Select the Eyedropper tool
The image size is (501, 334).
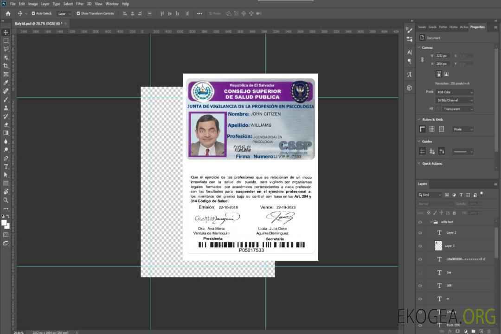pos(6,83)
